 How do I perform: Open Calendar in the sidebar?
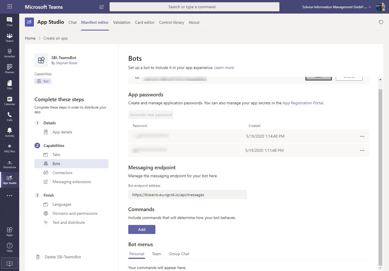[x=10, y=101]
